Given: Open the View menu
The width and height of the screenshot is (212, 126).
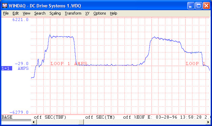Looking at the screenshot, I should click(26, 13).
